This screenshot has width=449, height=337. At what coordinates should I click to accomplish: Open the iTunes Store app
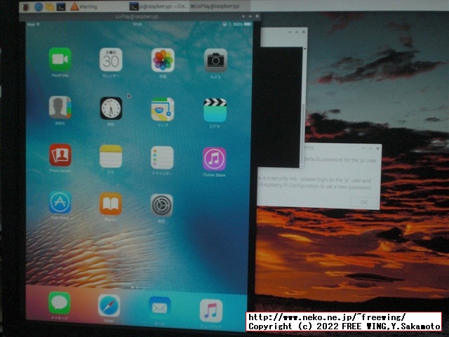point(214,159)
